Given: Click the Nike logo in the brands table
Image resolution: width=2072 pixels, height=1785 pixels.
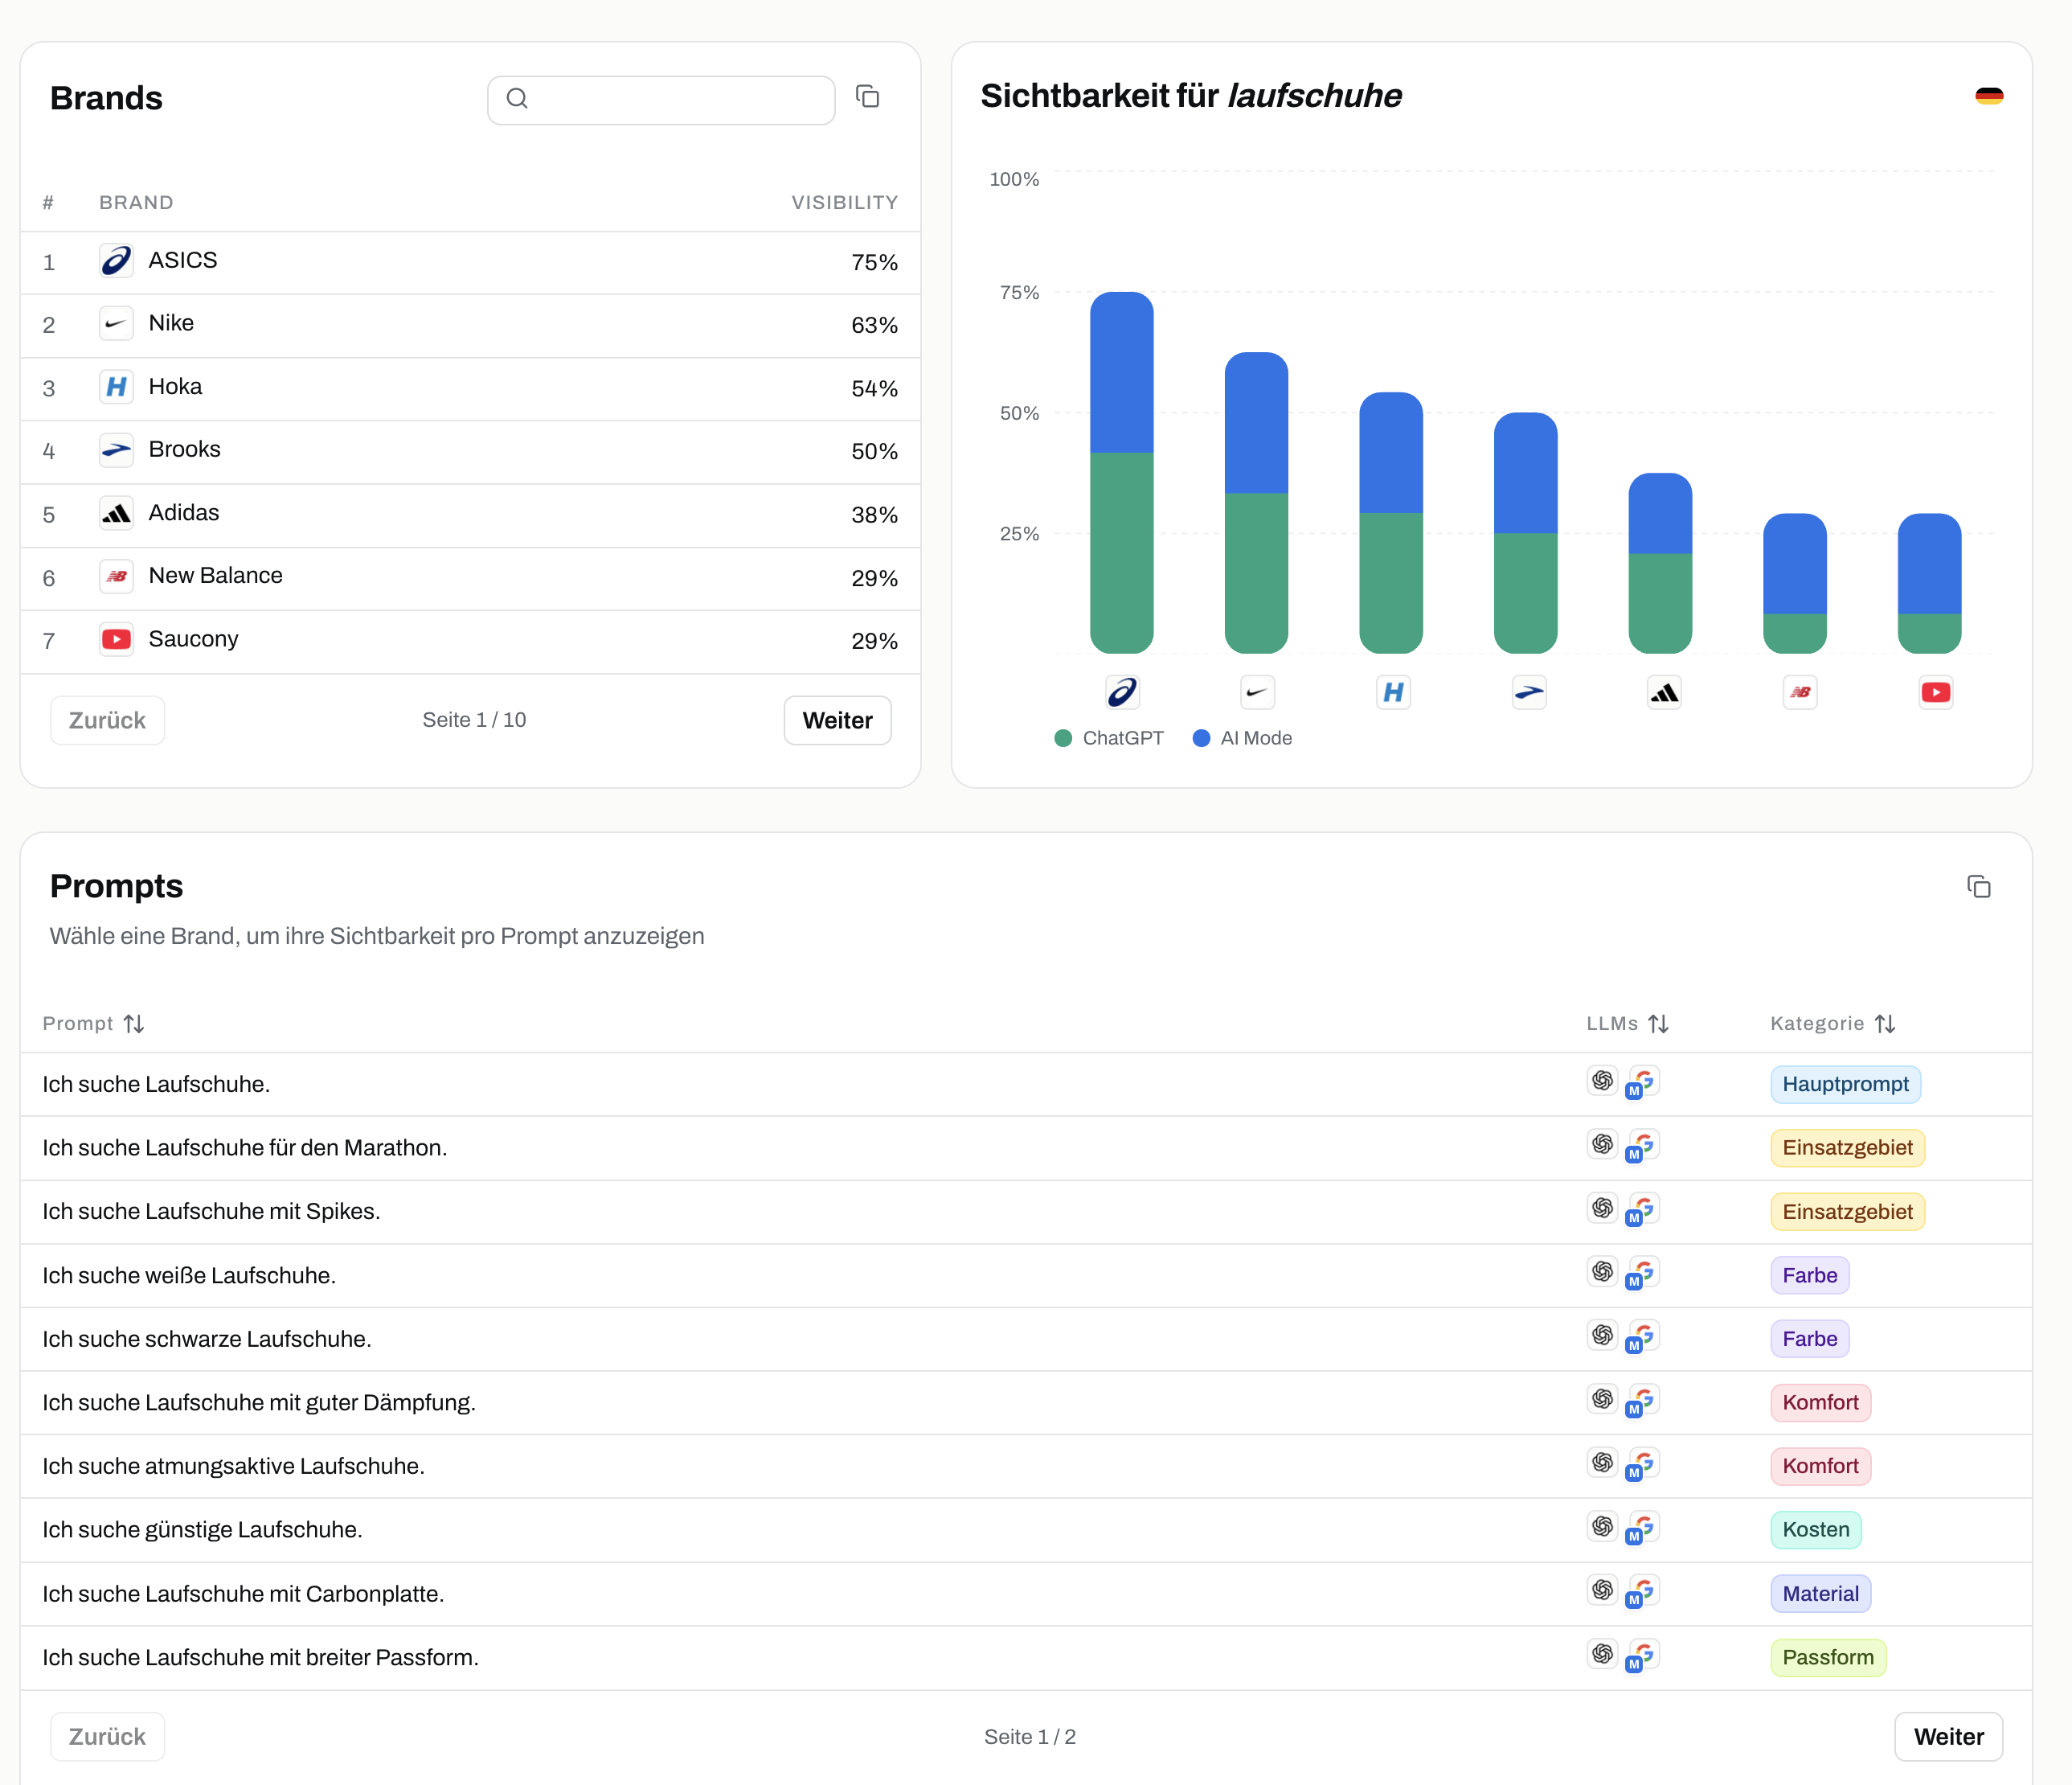Looking at the screenshot, I should click(116, 324).
